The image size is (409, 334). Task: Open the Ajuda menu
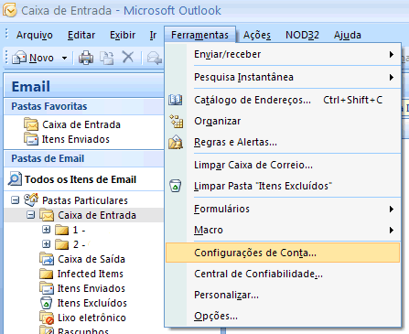tap(348, 35)
